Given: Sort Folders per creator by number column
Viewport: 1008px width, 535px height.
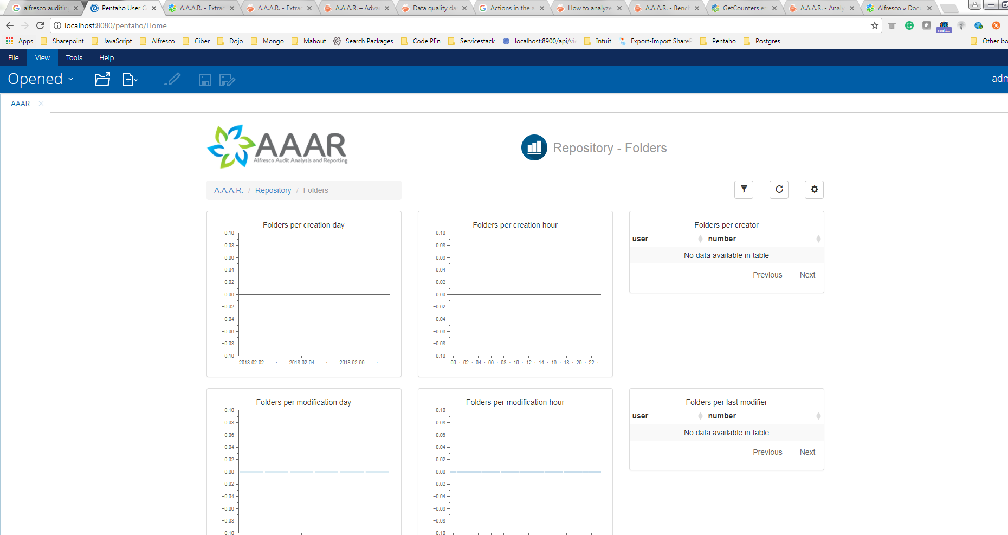Looking at the screenshot, I should tap(764, 239).
